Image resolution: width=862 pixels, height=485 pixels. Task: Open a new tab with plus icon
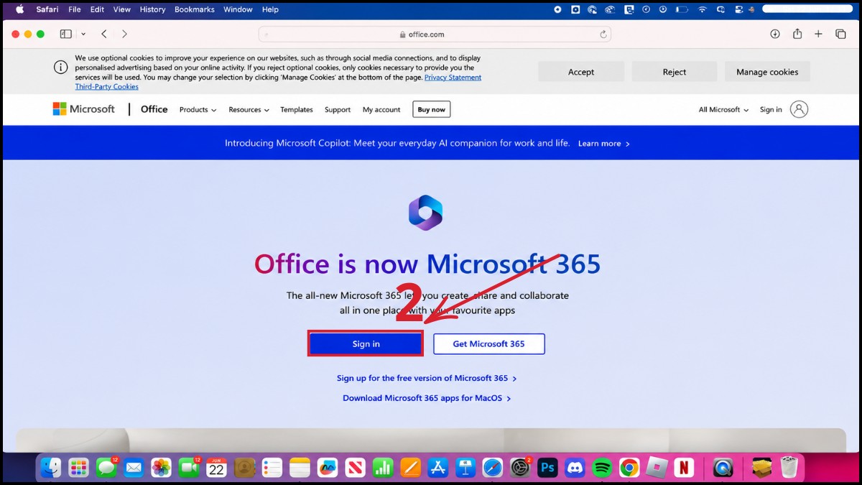pos(818,34)
